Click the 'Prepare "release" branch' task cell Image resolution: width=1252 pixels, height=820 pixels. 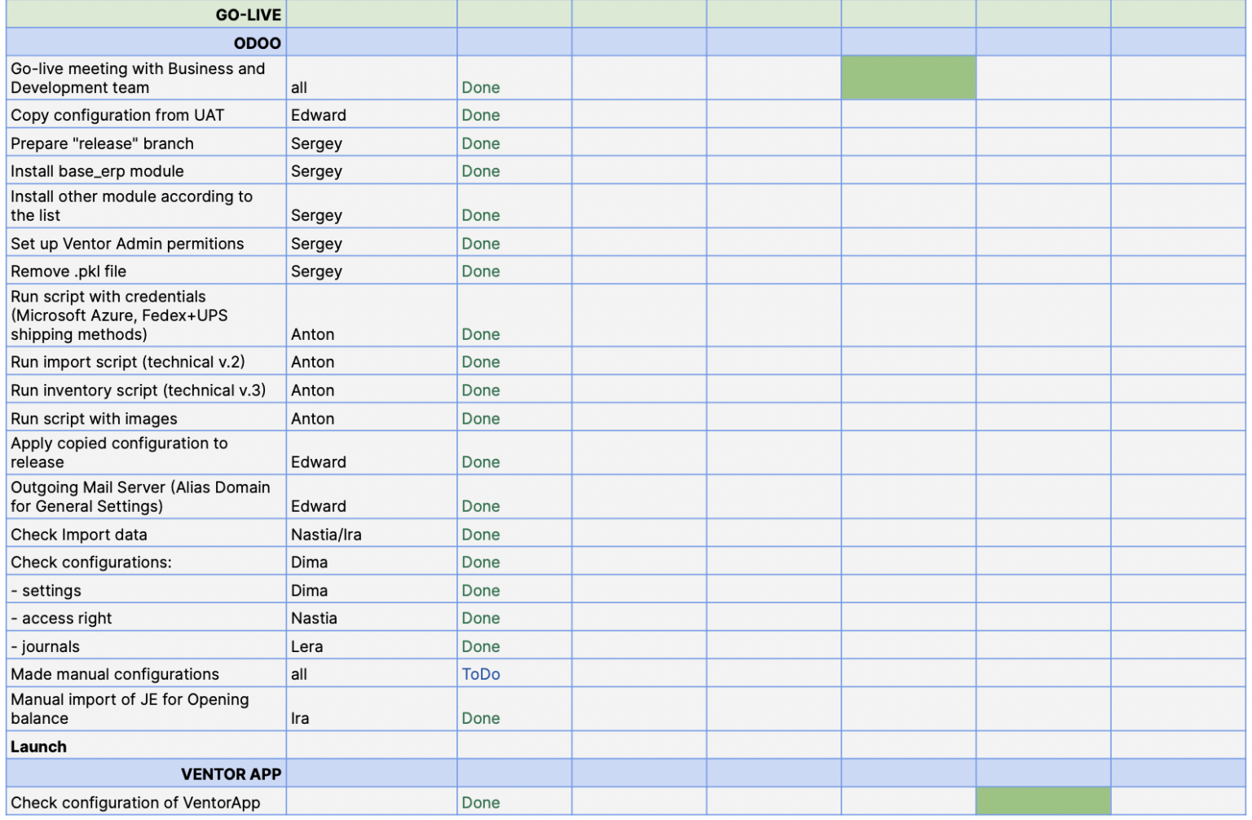[146, 143]
